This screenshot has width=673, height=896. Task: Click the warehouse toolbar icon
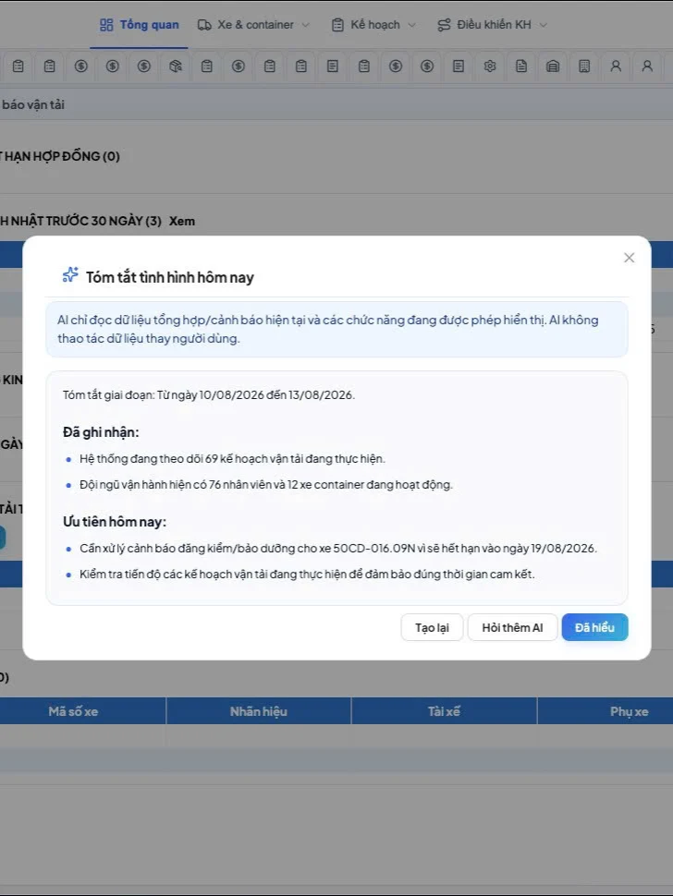pyautogui.click(x=553, y=67)
